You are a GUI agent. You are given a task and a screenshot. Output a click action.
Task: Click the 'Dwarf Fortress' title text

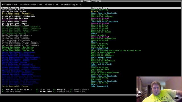click(91, 1)
